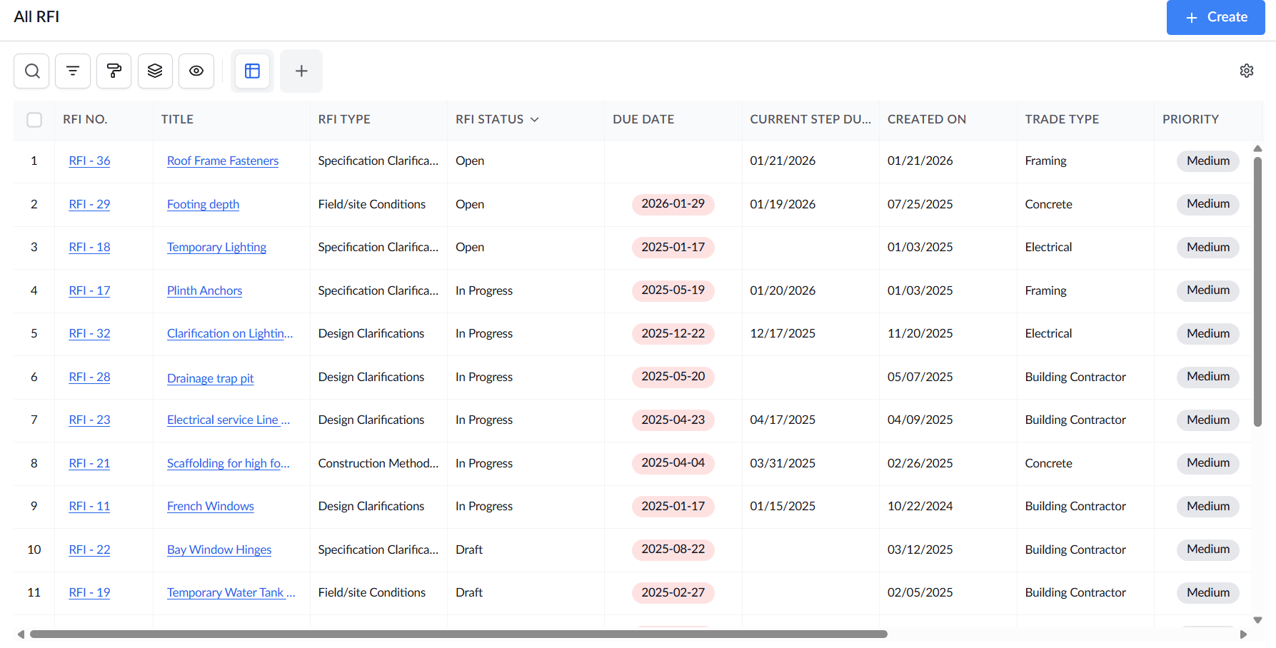This screenshot has height=648, width=1276.
Task: Sort by the RFI NO. column header
Action: pyautogui.click(x=85, y=119)
